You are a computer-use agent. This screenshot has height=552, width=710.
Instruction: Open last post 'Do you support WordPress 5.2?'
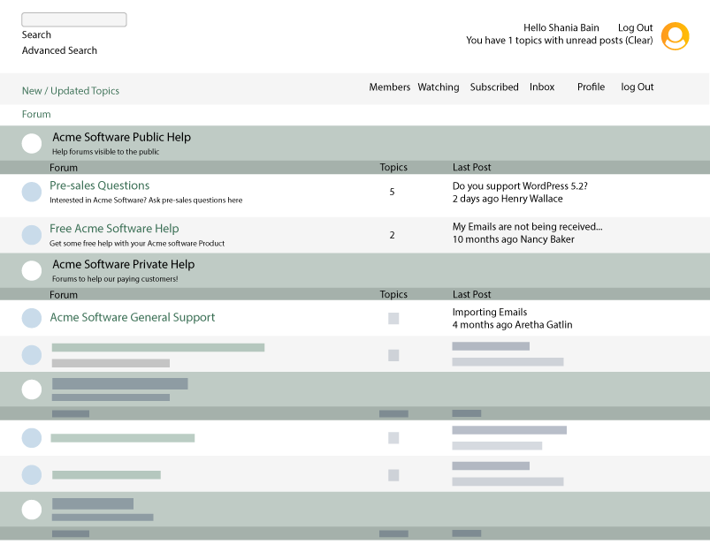[520, 186]
